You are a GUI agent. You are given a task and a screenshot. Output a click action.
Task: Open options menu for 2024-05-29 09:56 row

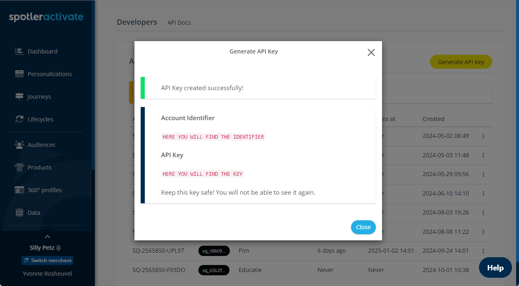click(483, 174)
